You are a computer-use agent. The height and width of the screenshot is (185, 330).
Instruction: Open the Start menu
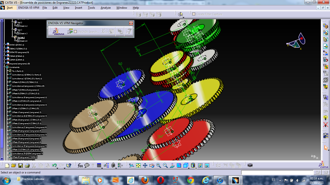tap(10, 8)
